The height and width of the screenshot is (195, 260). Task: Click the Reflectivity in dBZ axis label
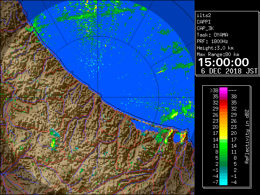(247, 136)
